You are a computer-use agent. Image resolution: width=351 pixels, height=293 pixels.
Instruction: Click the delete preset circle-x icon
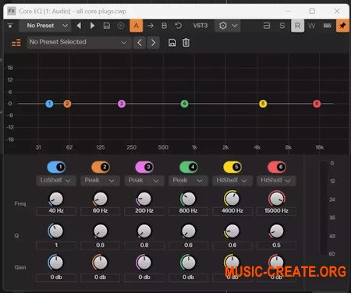coord(121,26)
